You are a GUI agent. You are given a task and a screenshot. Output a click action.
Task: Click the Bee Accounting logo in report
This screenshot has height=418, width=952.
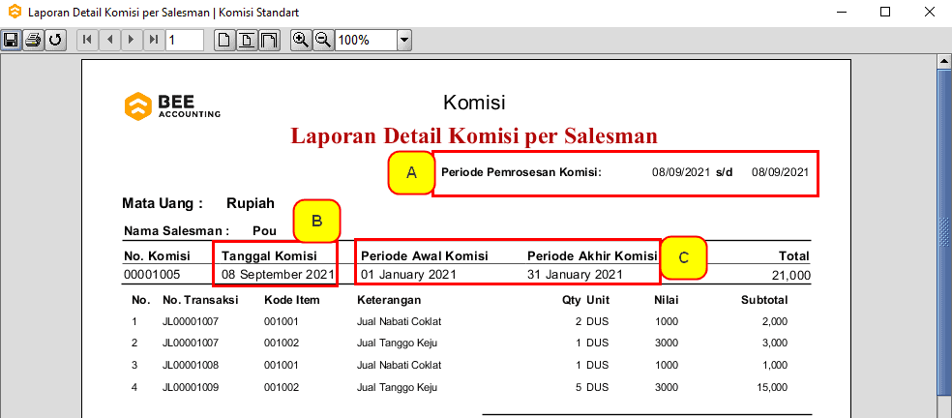click(172, 105)
